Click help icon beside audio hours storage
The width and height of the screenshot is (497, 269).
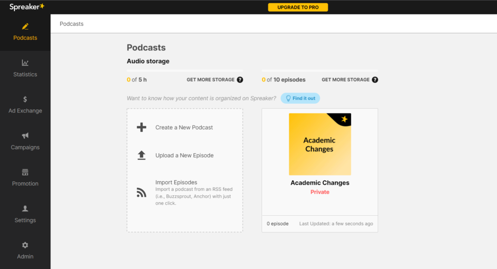[240, 79]
